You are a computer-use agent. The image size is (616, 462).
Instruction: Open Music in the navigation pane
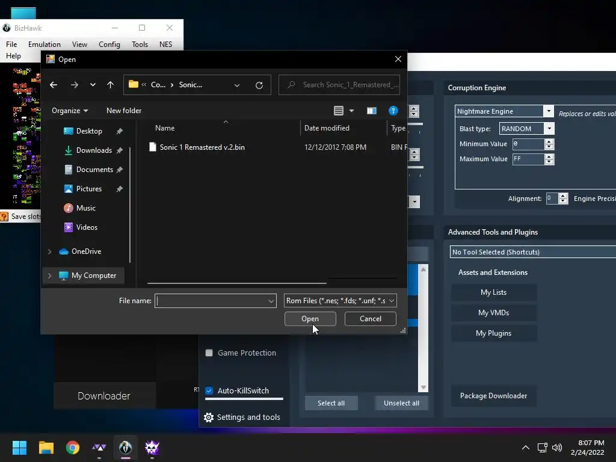(x=85, y=208)
